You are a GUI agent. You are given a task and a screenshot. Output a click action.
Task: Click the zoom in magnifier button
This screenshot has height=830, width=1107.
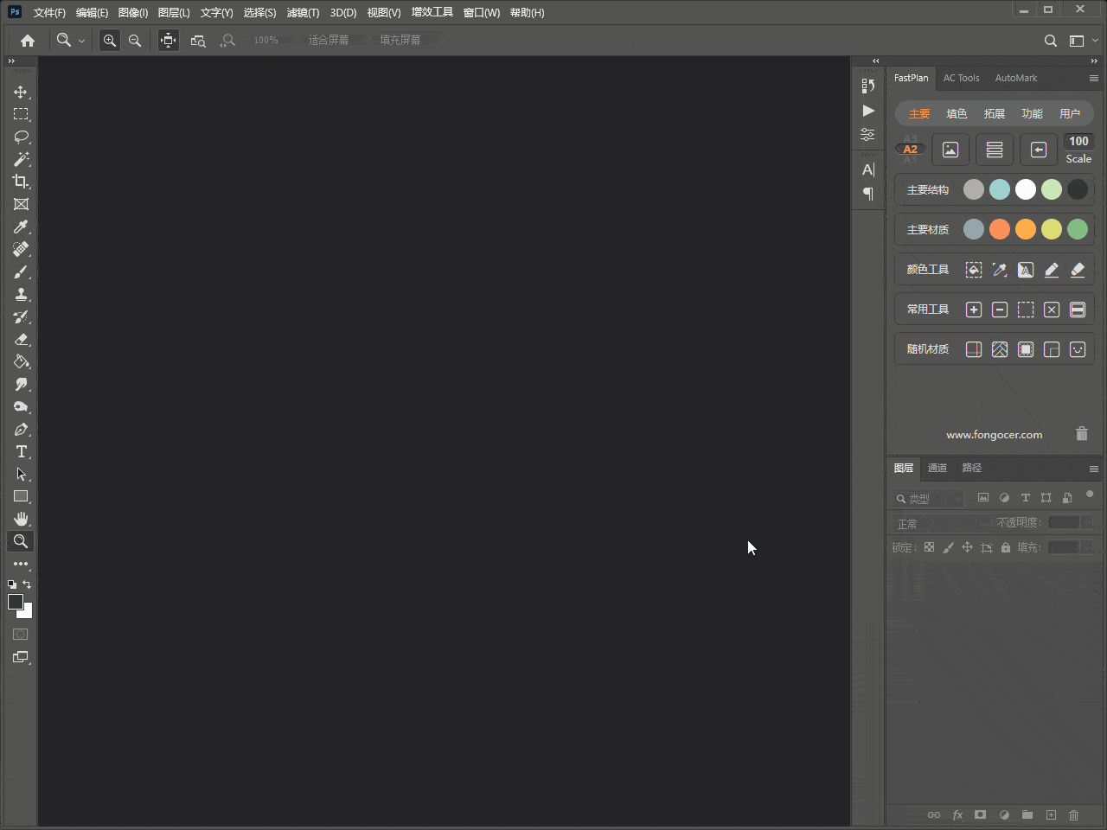point(110,41)
